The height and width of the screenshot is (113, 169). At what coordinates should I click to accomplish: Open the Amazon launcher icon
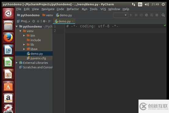(8, 98)
